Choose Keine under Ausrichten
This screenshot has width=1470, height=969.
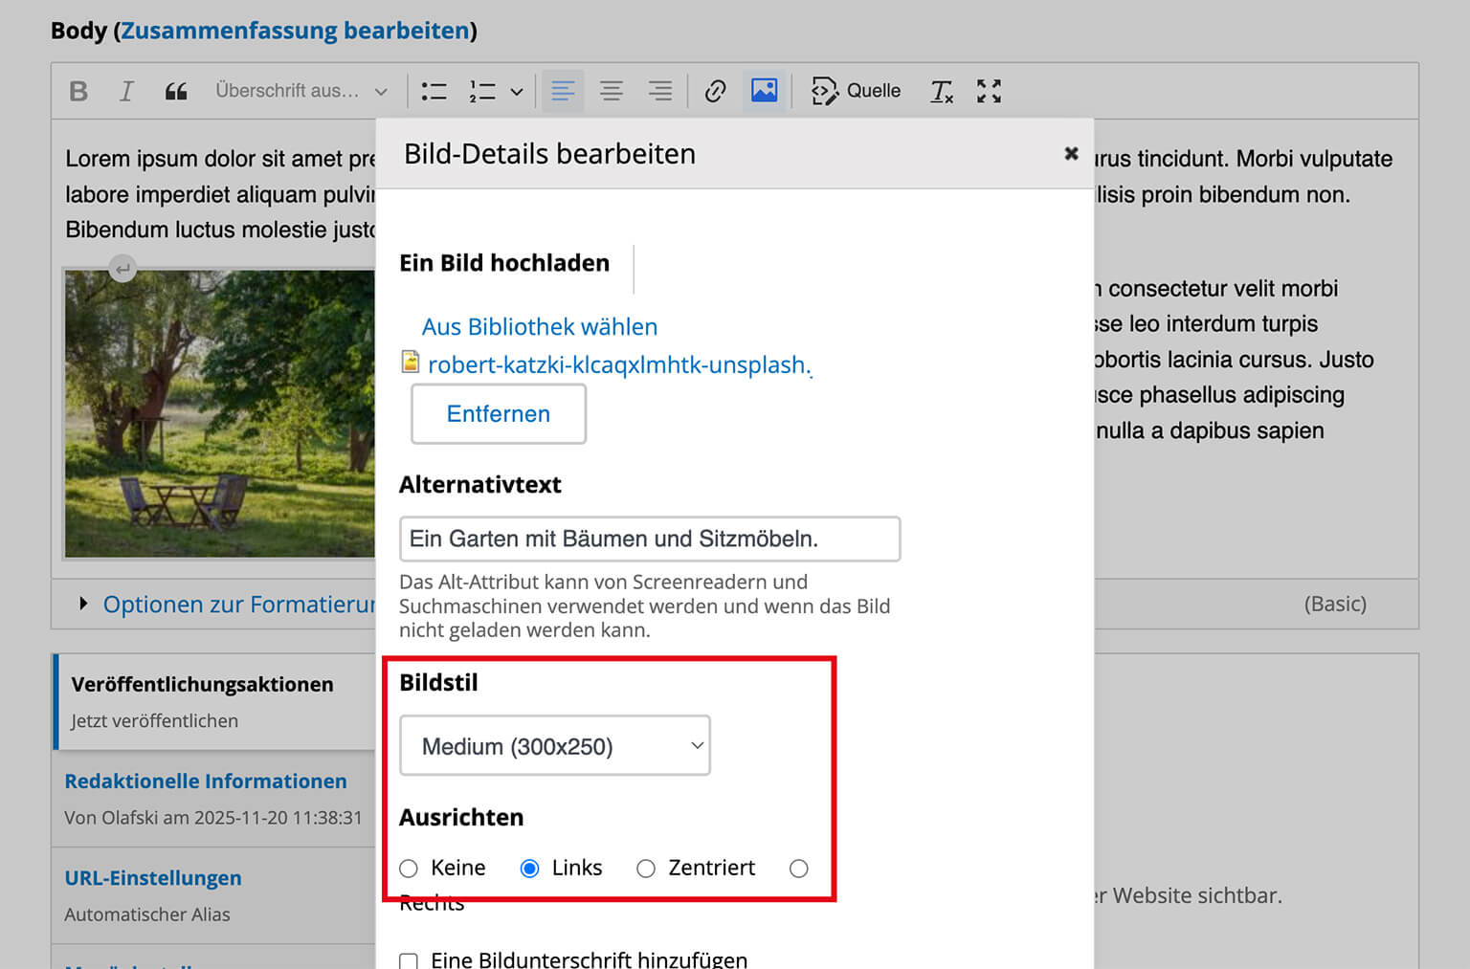pyautogui.click(x=409, y=868)
